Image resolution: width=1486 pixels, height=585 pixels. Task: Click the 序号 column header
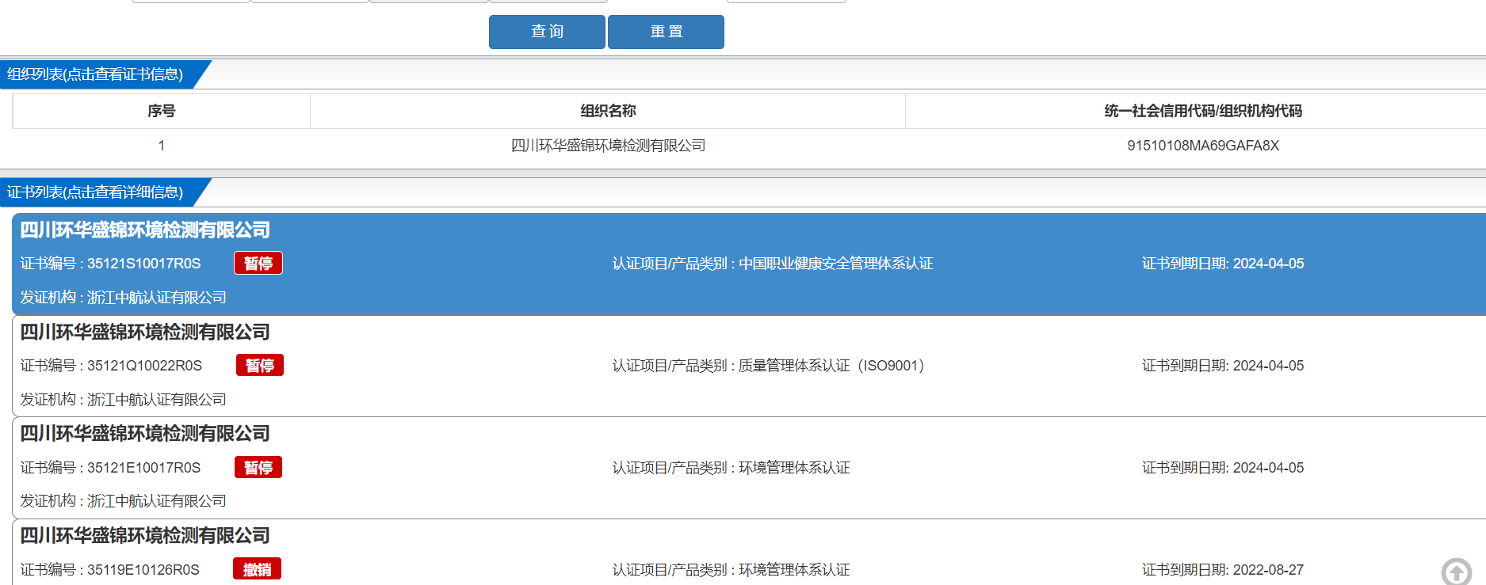161,111
